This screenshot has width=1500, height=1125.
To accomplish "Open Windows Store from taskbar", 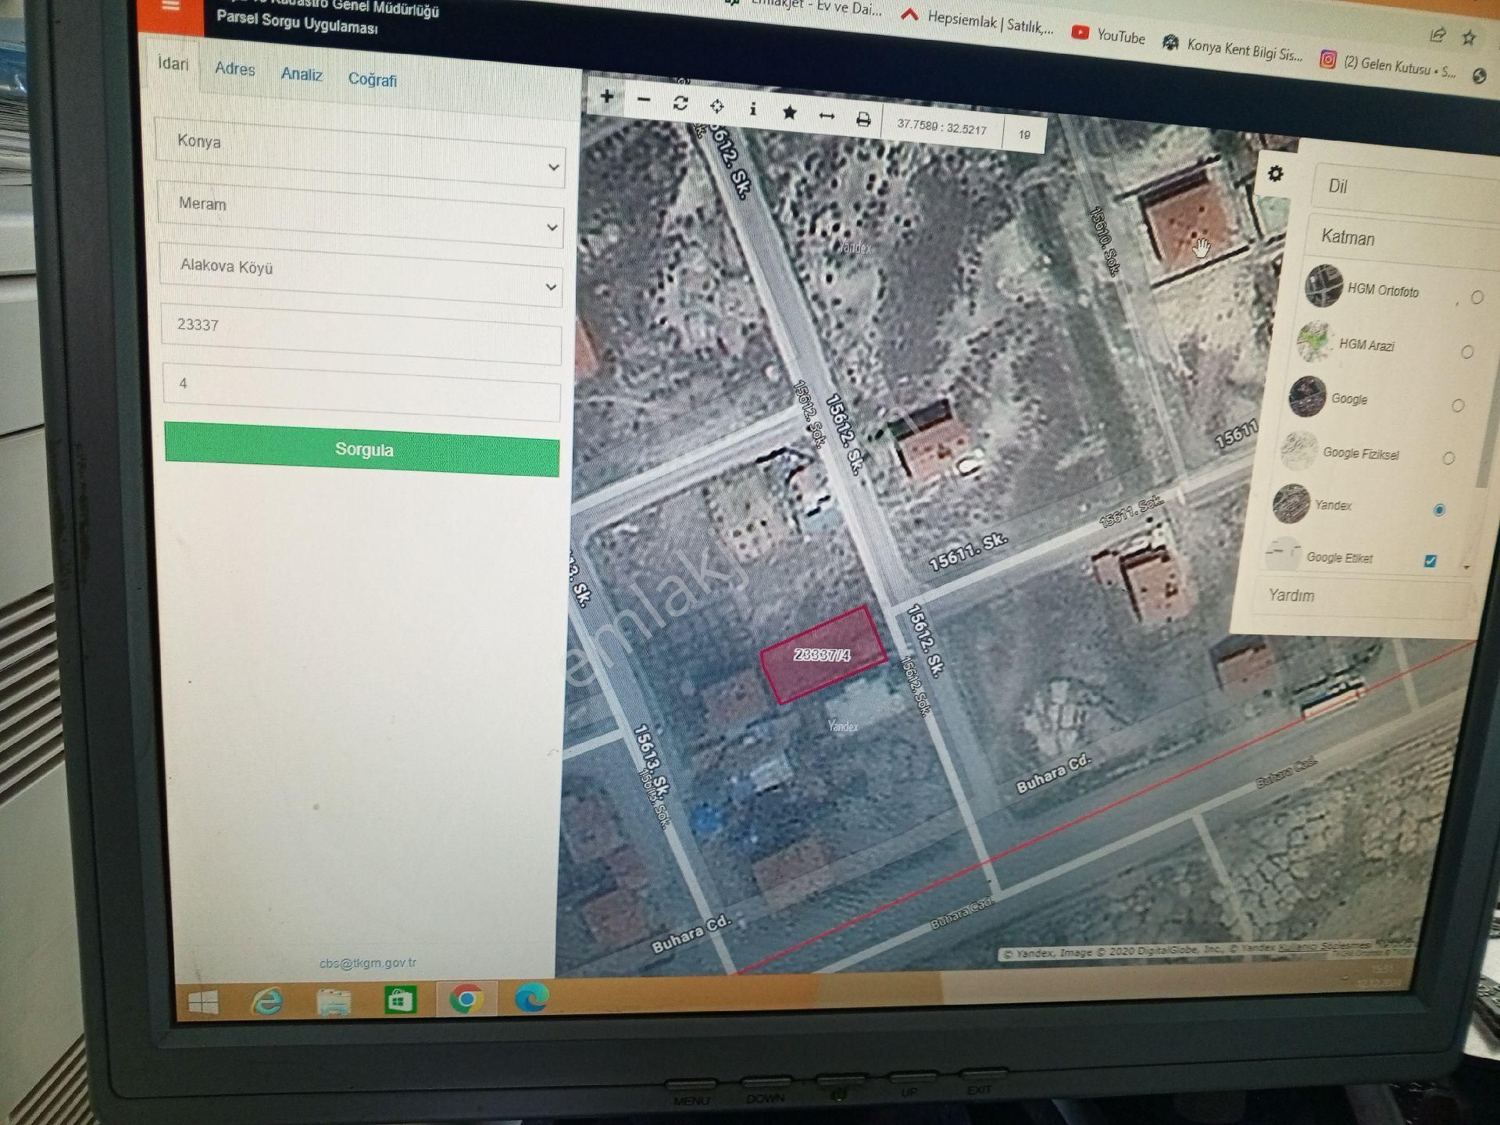I will click(400, 1000).
